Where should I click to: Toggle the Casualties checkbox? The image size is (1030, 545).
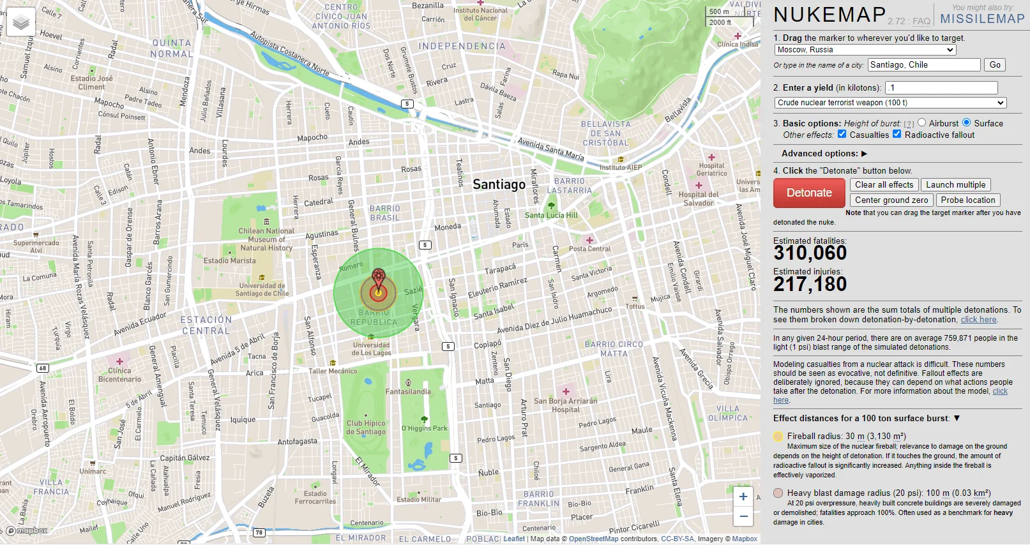tap(842, 134)
